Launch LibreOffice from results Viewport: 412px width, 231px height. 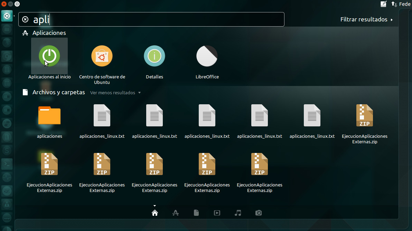point(207,56)
